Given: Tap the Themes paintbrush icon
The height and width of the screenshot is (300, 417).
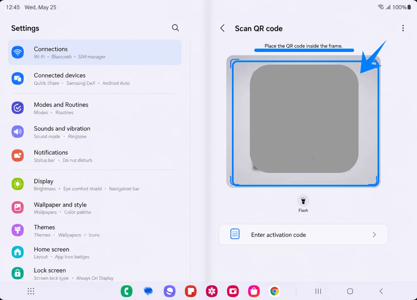Looking at the screenshot, I should coord(18,230).
